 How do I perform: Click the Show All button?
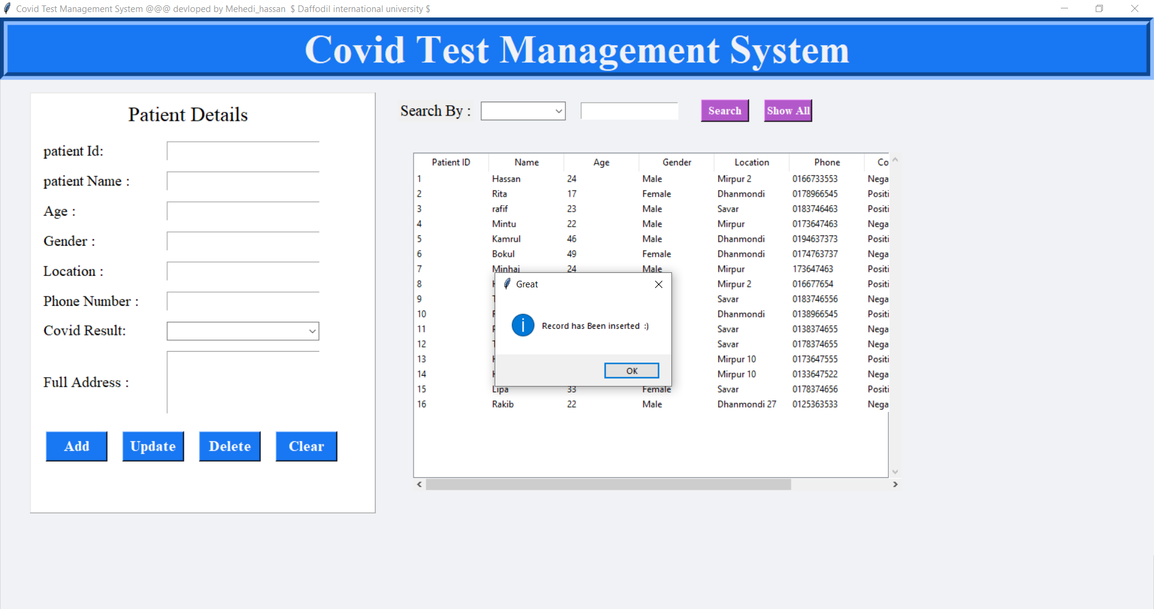point(787,110)
